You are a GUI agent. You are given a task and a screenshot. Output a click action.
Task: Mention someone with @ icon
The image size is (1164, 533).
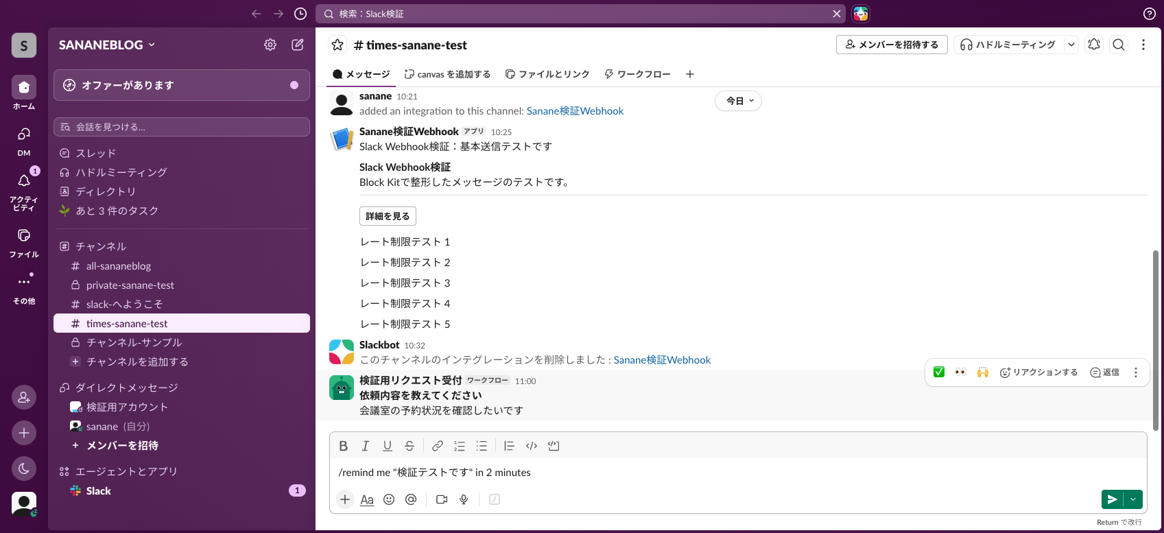coord(411,499)
